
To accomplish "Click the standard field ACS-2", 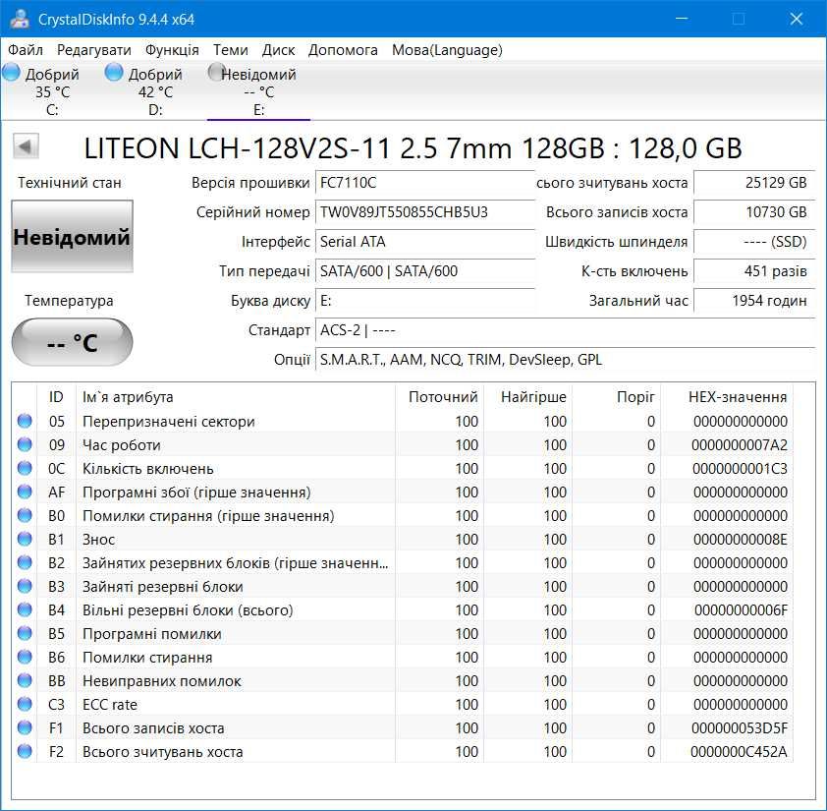I will [x=566, y=330].
